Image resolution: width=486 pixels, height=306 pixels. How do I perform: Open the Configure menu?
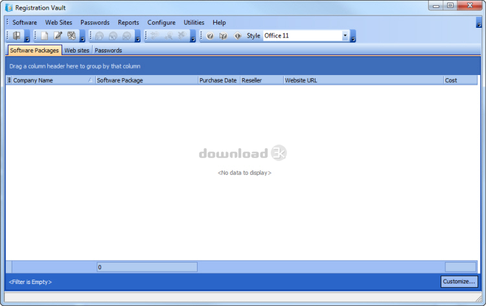tap(161, 22)
